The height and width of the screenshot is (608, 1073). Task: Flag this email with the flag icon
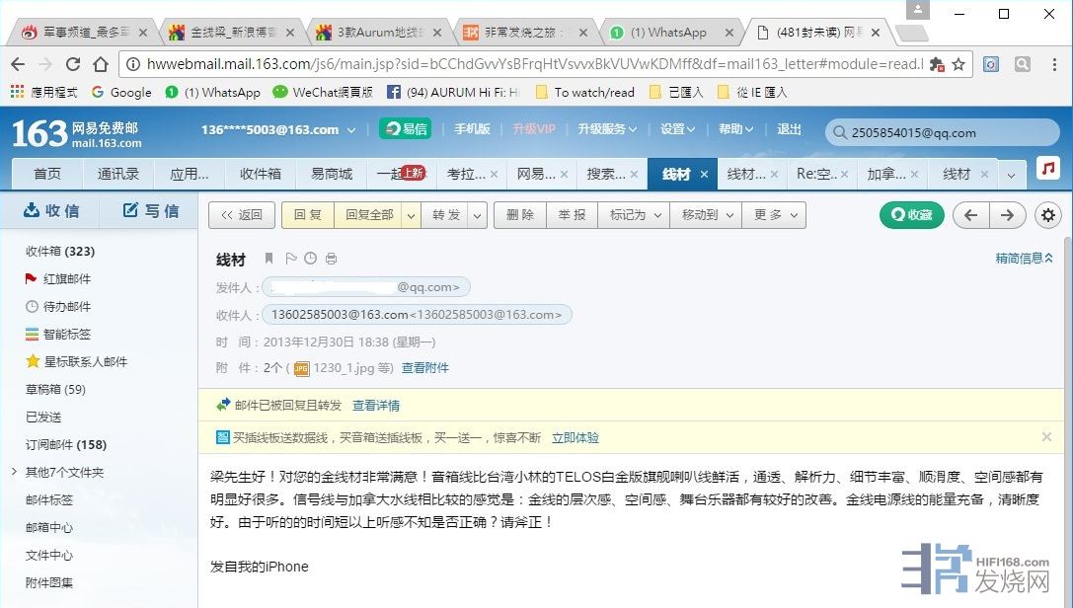(x=290, y=259)
